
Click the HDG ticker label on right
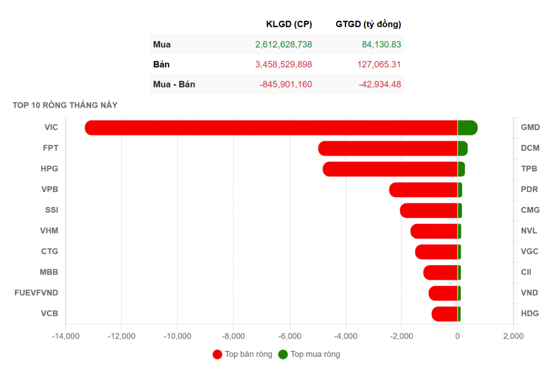click(x=529, y=314)
